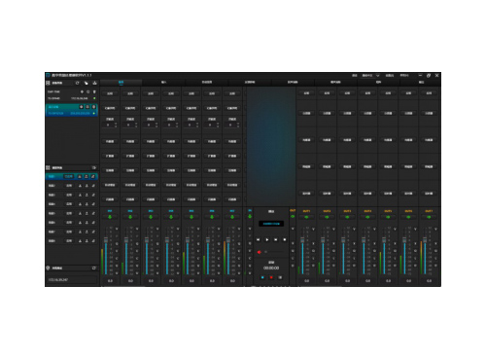Click the download icon in device list header
Viewport: 486px width, 358px height.
pyautogui.click(x=94, y=84)
